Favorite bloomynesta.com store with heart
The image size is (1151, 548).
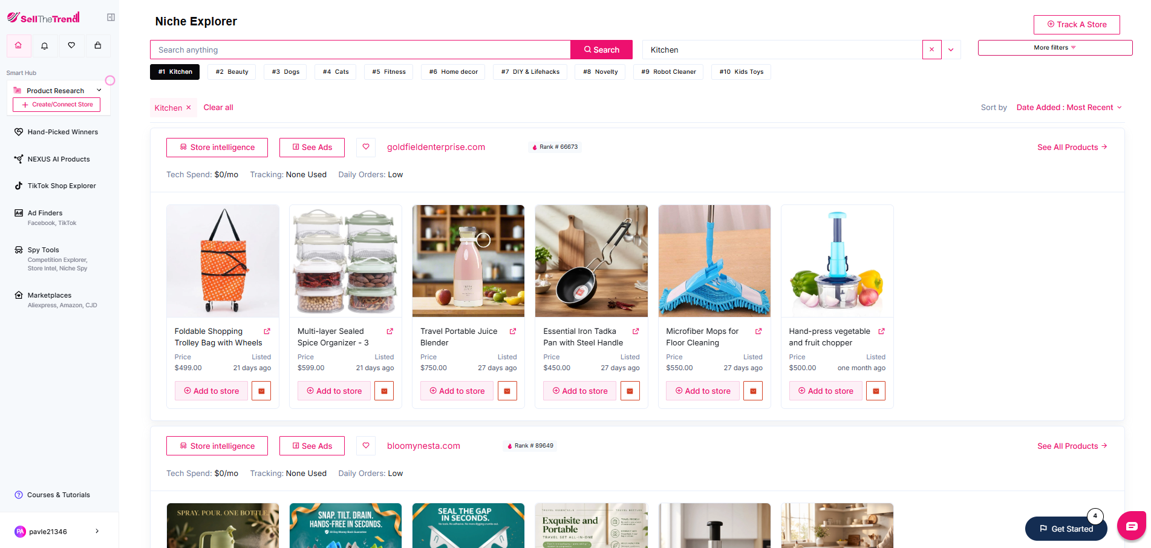click(366, 446)
